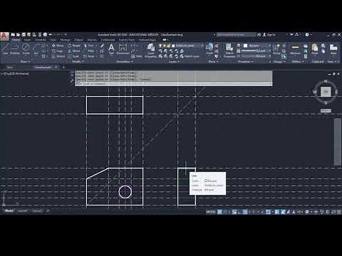The width and height of the screenshot is (342, 256).
Task: Insert a Table
Action: pyautogui.click(x=137, y=56)
